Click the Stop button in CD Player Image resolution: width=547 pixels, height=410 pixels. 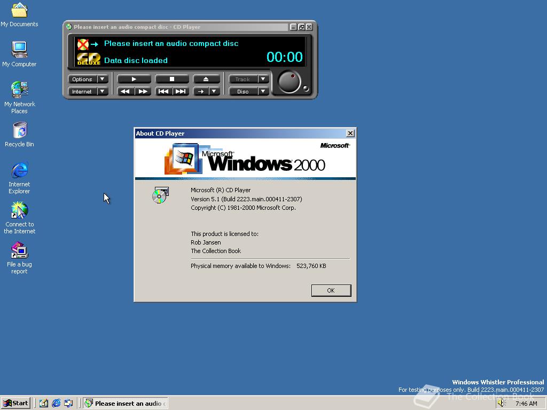click(171, 79)
